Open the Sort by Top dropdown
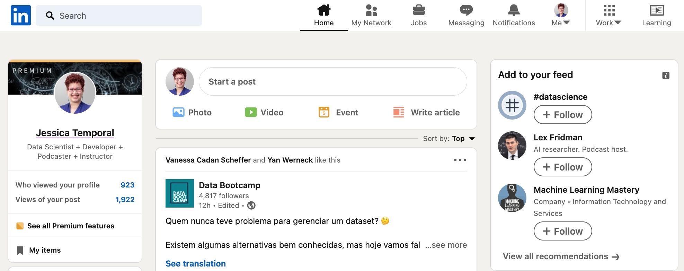Viewport: 684px width, 271px height. [x=449, y=139]
